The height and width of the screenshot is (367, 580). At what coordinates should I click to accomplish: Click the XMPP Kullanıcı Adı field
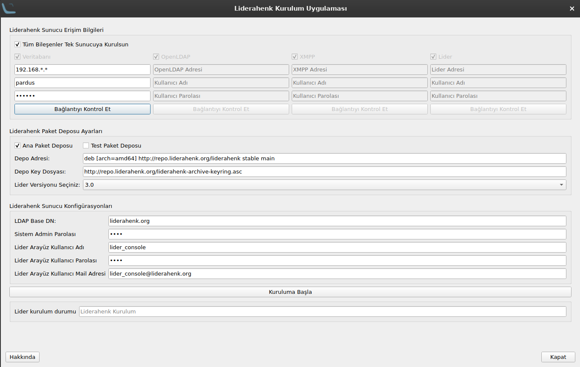[360, 83]
